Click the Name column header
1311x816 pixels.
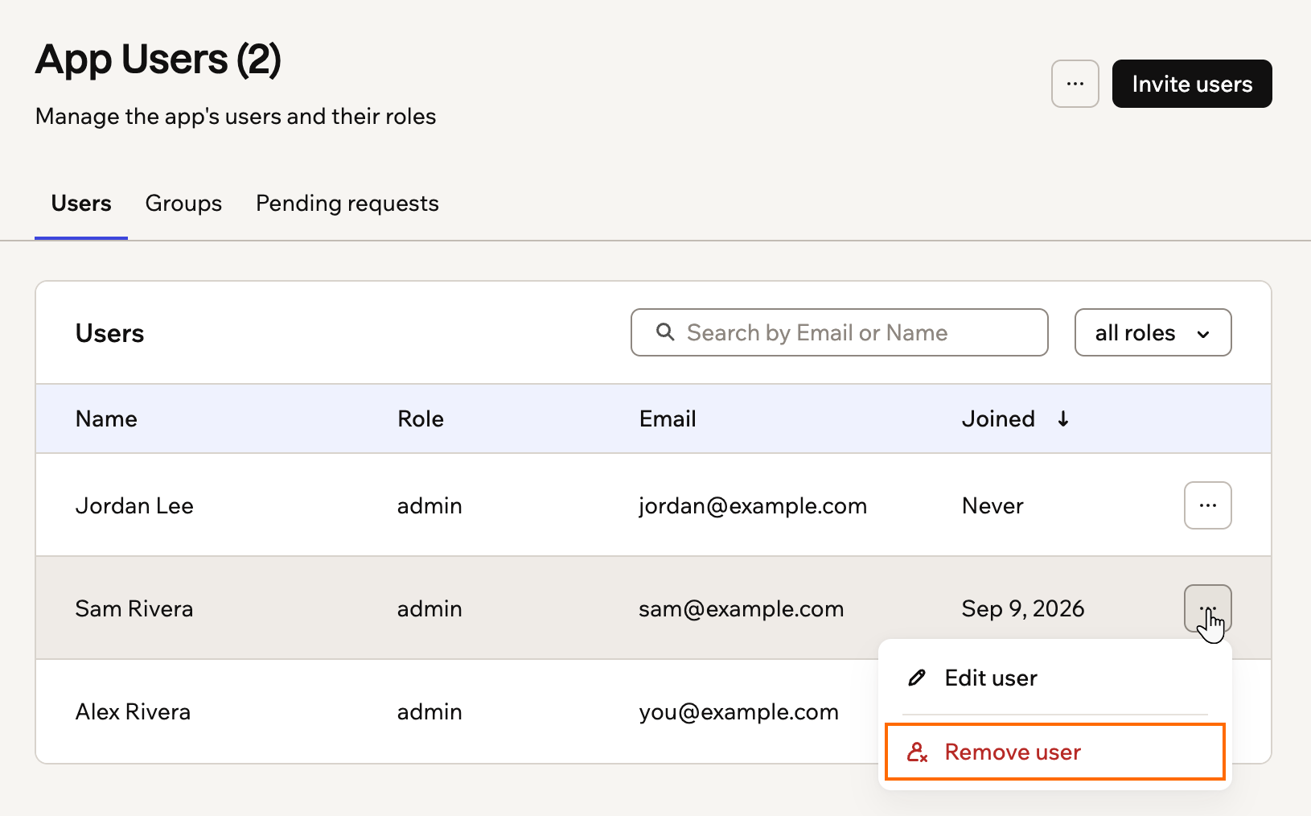(x=106, y=418)
